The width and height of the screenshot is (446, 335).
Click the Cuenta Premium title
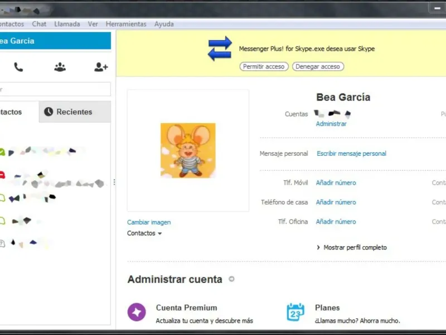pyautogui.click(x=187, y=308)
